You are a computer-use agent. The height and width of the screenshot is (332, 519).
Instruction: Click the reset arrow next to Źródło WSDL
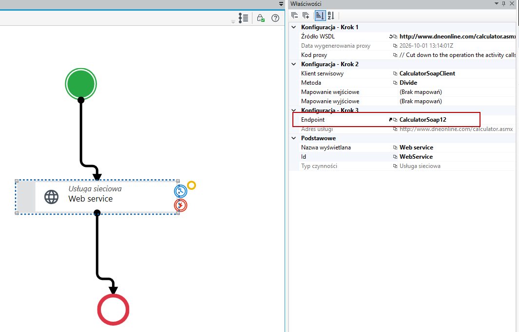coord(390,37)
